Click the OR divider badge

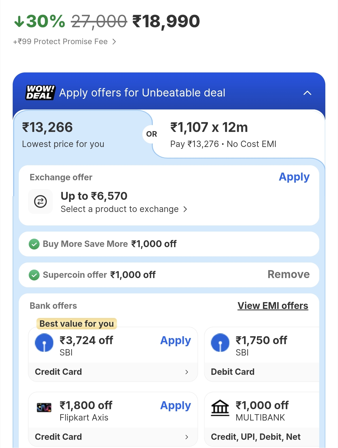coord(151,134)
